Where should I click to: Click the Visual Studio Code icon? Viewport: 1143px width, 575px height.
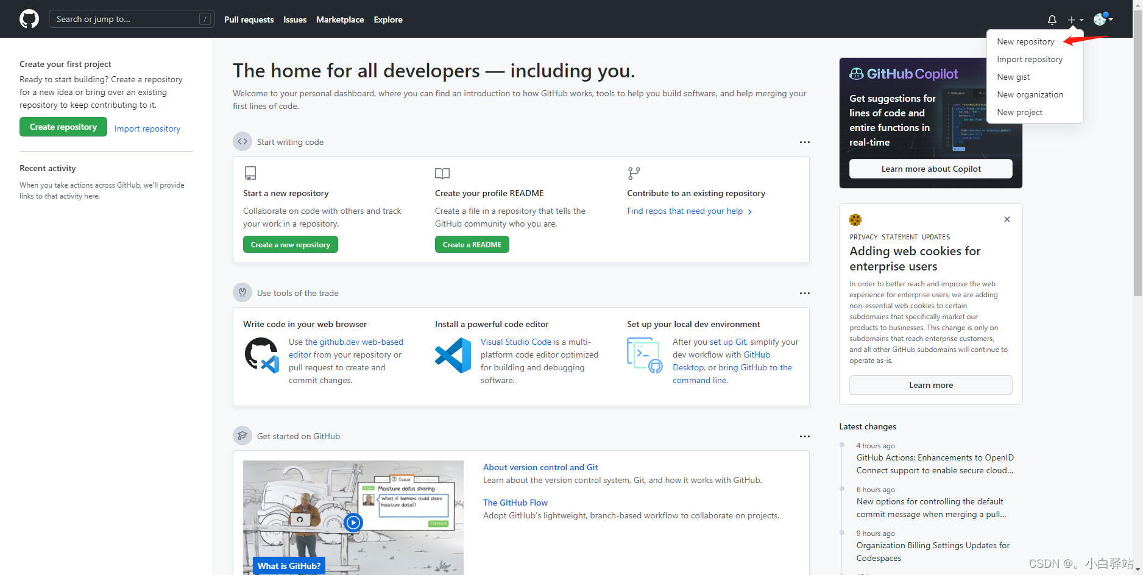pos(452,355)
